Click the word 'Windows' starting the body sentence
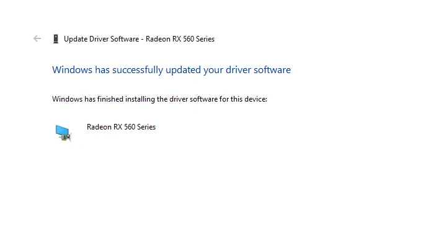Viewport: 444px width, 241px height. [x=68, y=99]
